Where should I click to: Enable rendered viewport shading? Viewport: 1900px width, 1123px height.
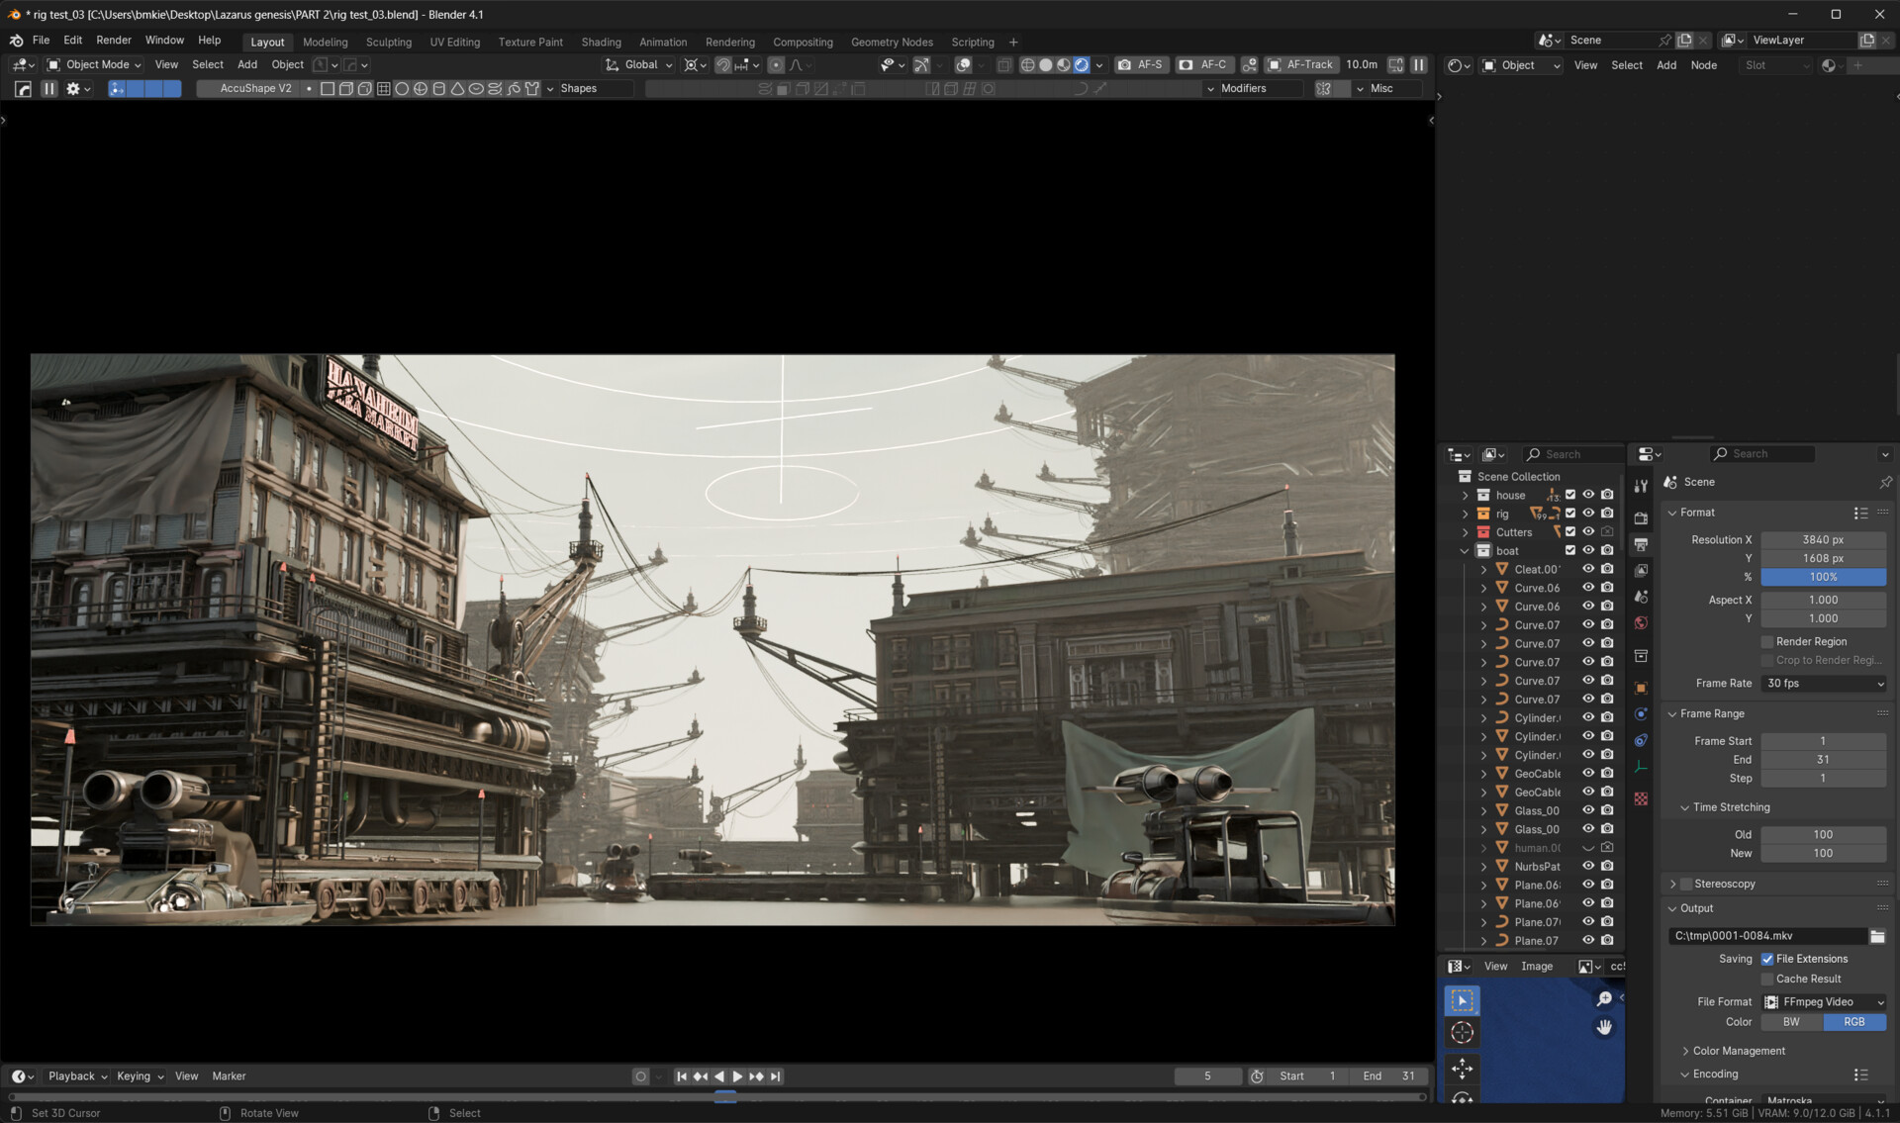tap(1082, 65)
